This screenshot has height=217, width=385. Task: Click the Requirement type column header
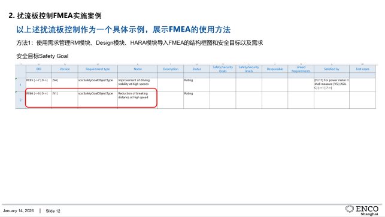(98, 69)
